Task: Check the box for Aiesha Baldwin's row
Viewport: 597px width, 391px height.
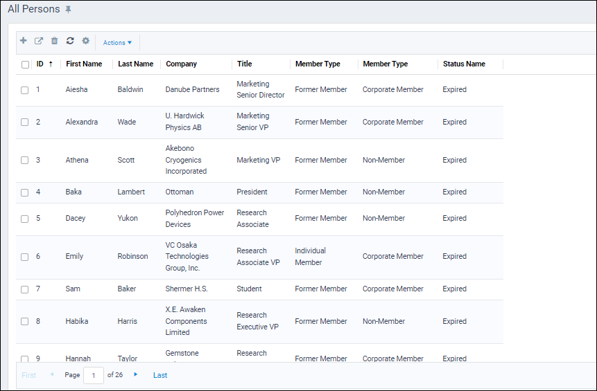Action: coord(25,90)
